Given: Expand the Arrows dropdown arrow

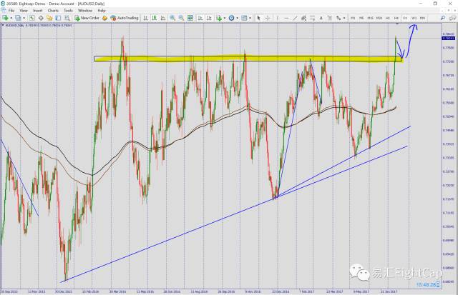Looking at the screenshot, I should tap(344, 18).
